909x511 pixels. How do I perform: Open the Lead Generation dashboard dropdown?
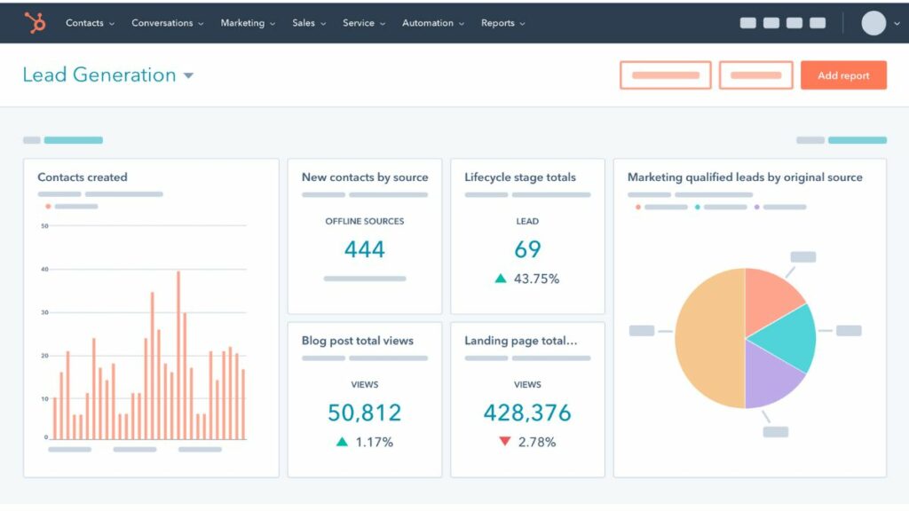tap(187, 75)
